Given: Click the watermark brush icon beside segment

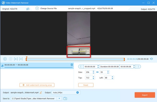Looking at the screenshot, I should [2, 66].
